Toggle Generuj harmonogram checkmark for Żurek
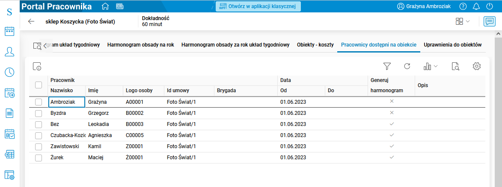This screenshot has width=502, height=187. pyautogui.click(x=391, y=157)
